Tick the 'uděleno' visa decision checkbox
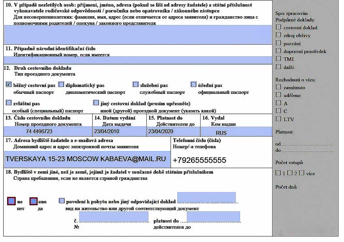344x242 pixels. pos(278,95)
